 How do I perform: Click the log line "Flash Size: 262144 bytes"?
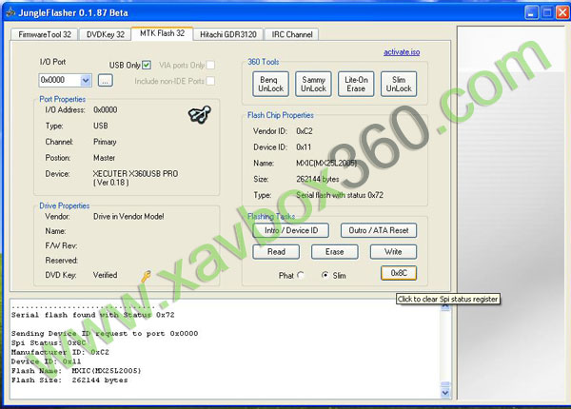[69, 380]
